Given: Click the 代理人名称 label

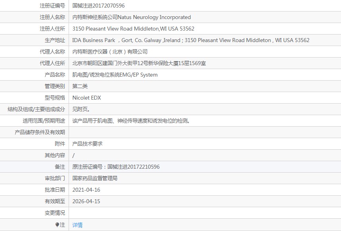Looking at the screenshot, I should click(x=52, y=52).
